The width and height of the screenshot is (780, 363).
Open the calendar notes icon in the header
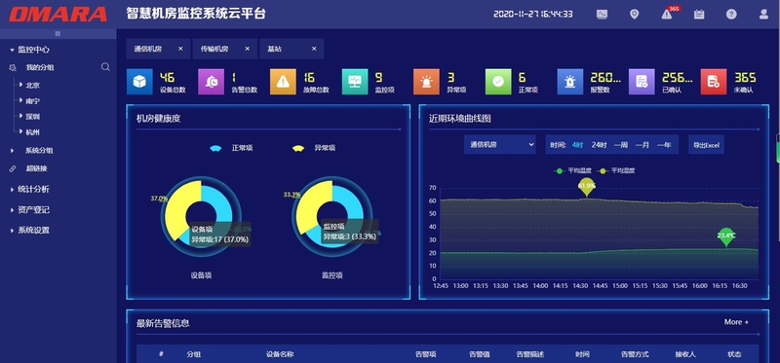[699, 15]
